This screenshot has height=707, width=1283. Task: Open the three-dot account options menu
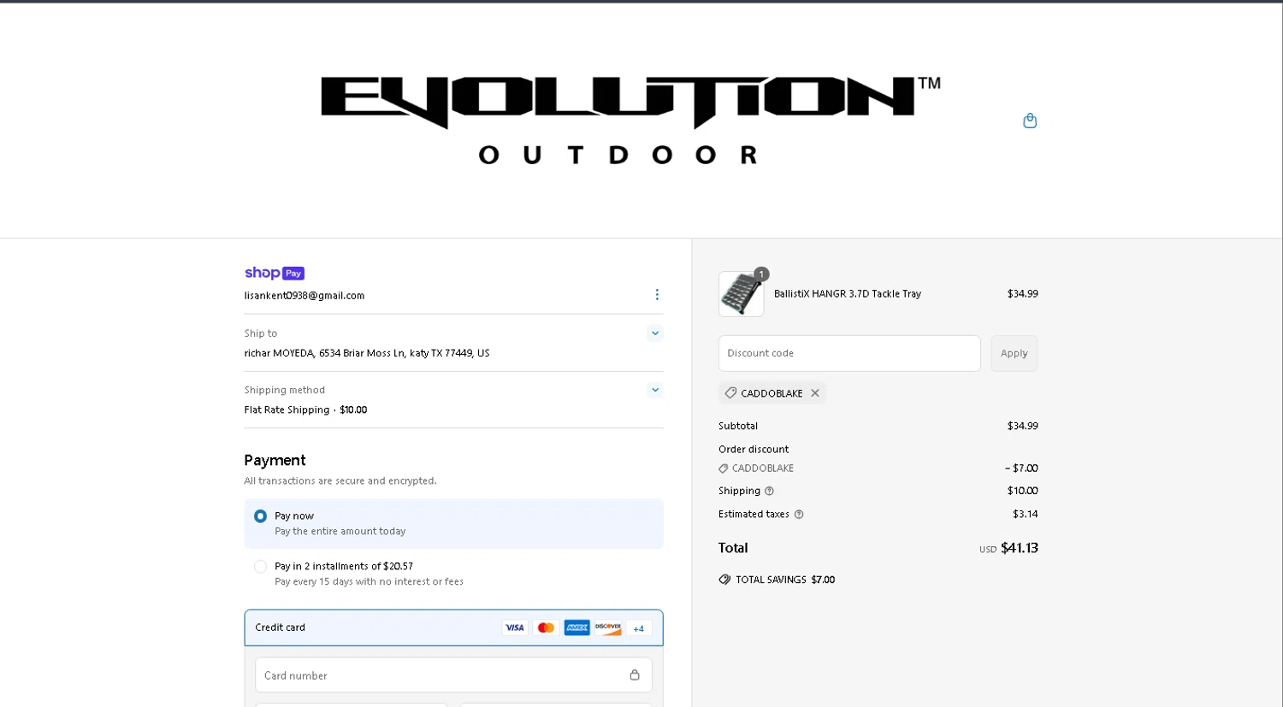[x=657, y=294]
